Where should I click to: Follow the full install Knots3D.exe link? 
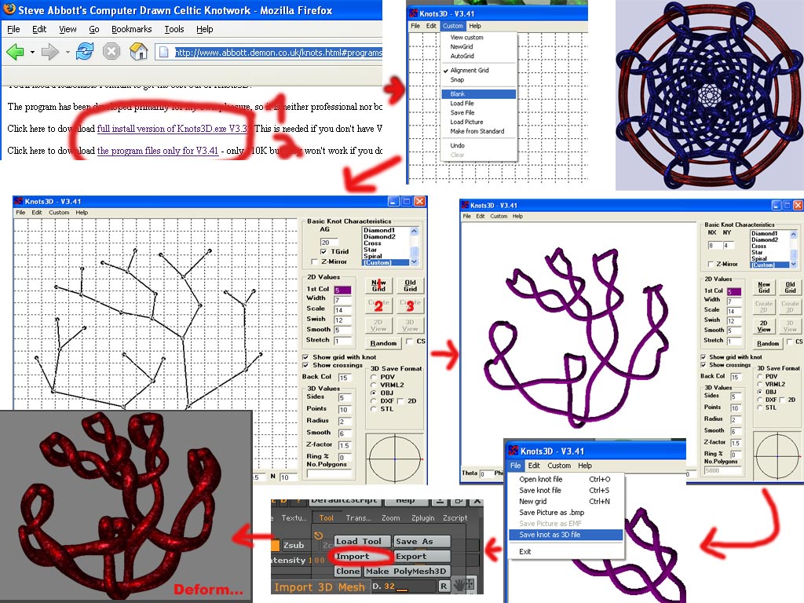point(173,129)
